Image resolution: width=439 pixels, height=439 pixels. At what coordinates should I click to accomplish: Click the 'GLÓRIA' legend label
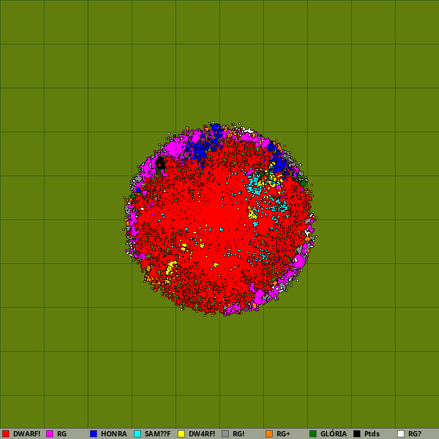[334, 434]
